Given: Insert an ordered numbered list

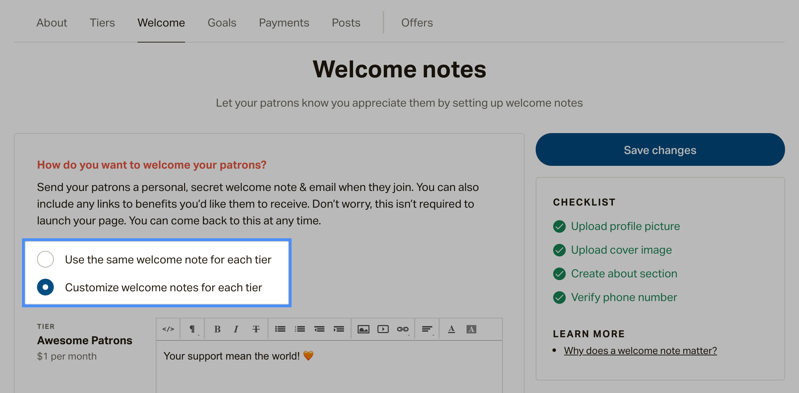Looking at the screenshot, I should pyautogui.click(x=300, y=329).
